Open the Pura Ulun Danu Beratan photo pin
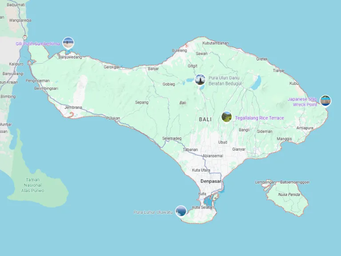The width and height of the screenshot is (341, 256). tap(200, 80)
